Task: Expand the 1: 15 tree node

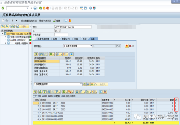Action: tap(6, 43)
